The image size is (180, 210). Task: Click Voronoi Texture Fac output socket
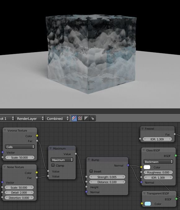point(37,141)
